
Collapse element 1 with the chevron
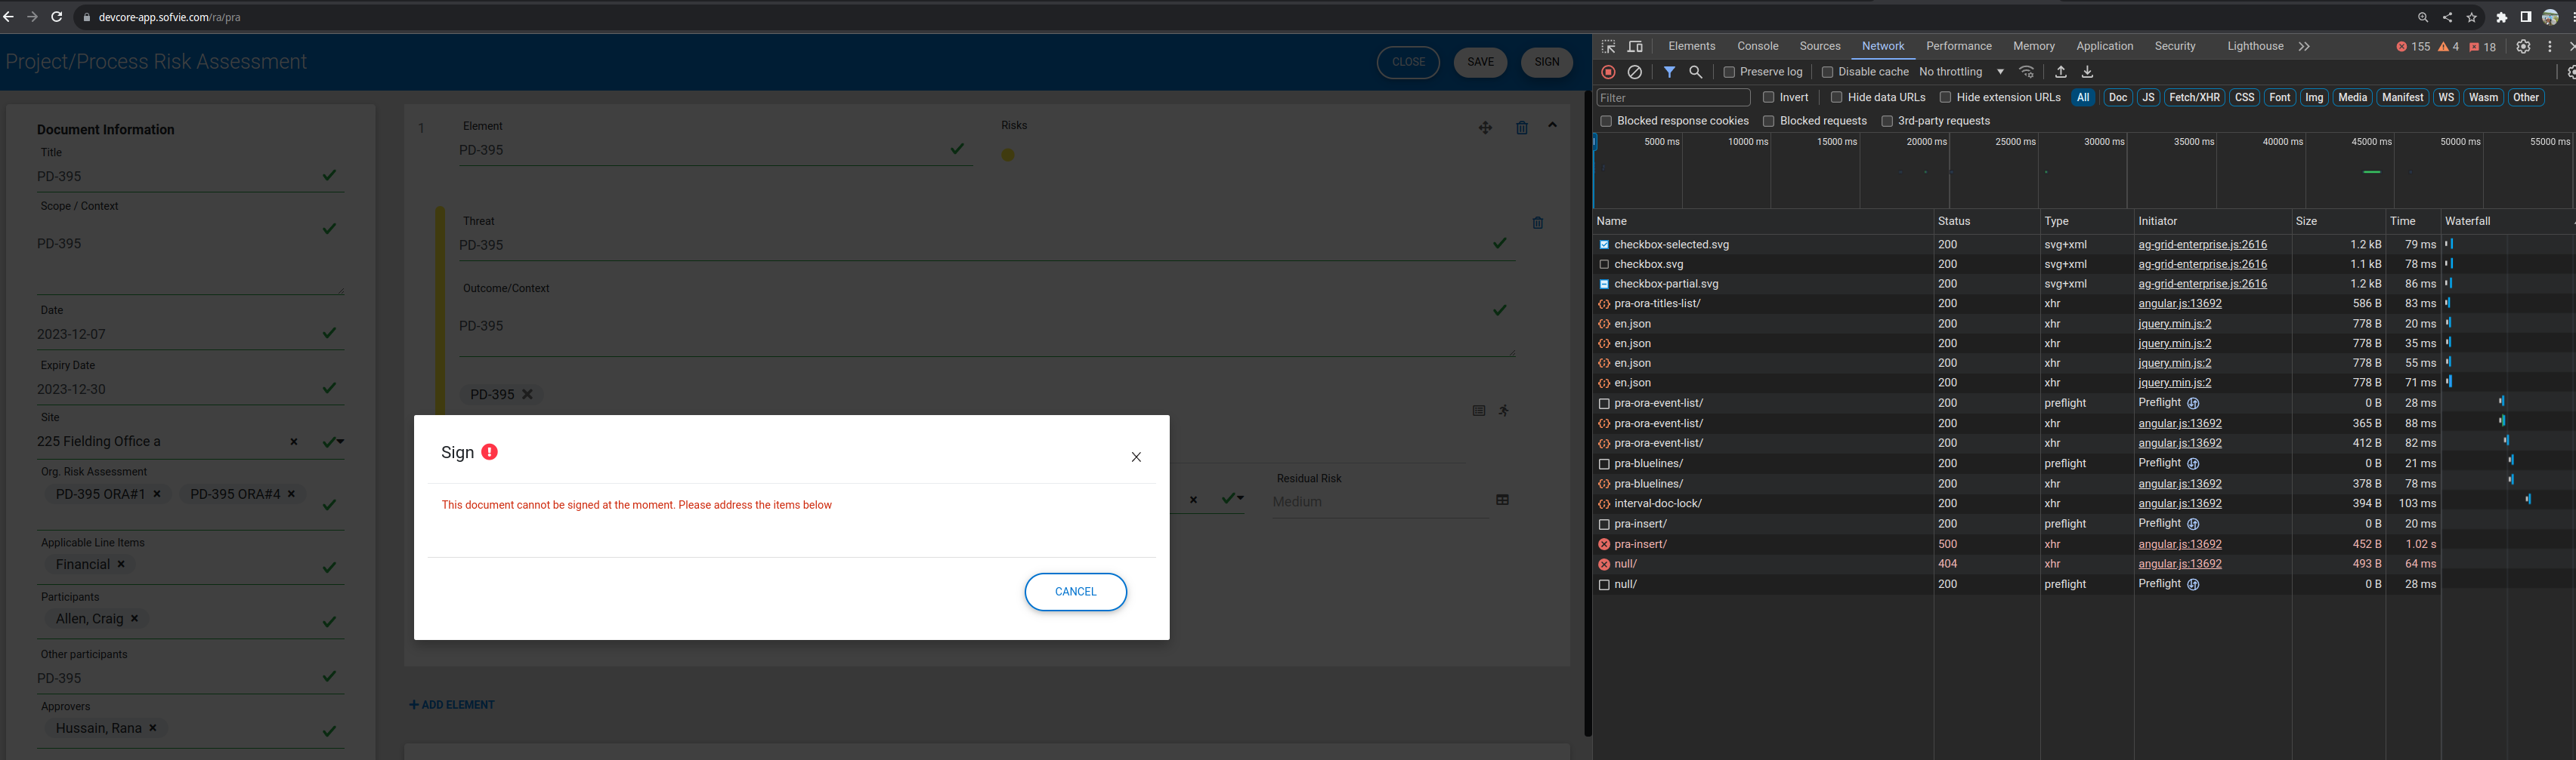click(1552, 126)
